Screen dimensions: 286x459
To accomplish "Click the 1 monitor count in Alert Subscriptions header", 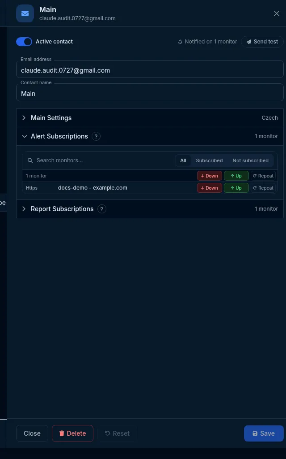I will click(266, 136).
